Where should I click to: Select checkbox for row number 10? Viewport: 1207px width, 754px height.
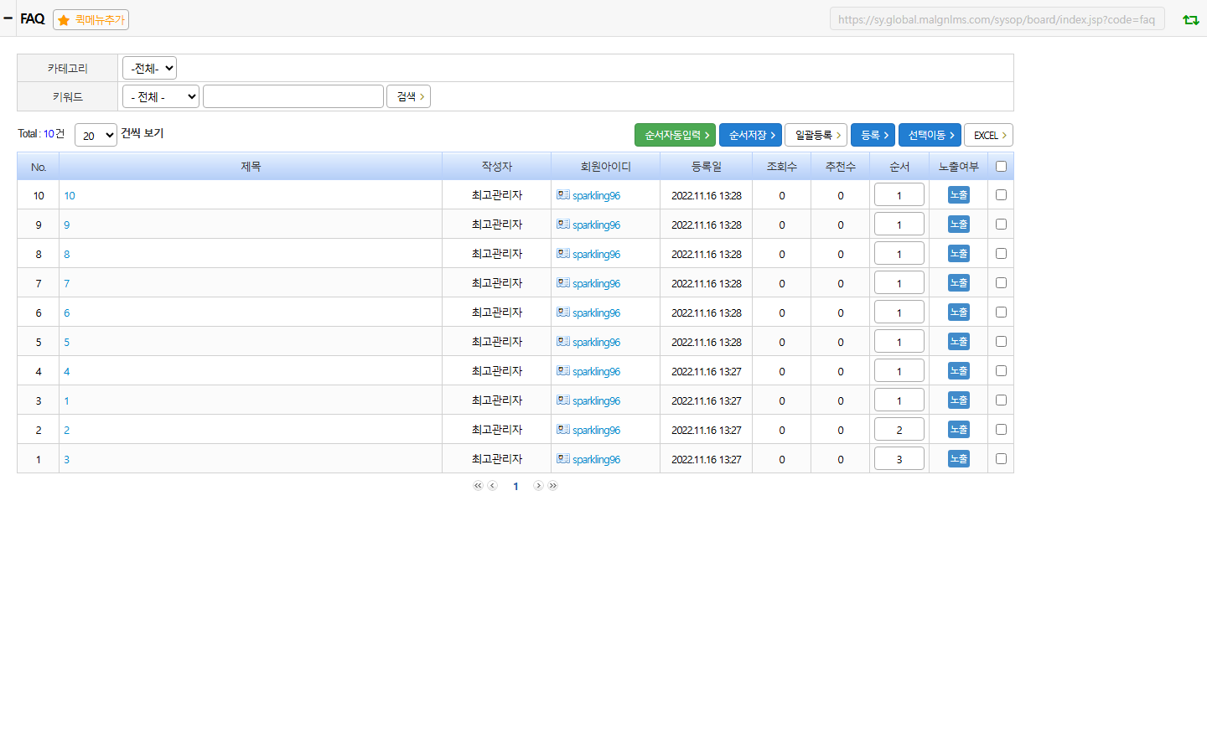(x=1001, y=194)
